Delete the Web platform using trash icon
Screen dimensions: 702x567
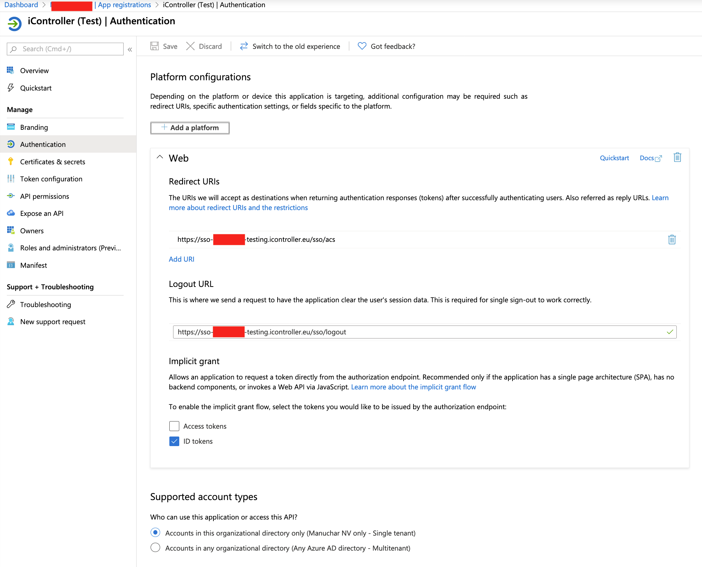point(677,157)
